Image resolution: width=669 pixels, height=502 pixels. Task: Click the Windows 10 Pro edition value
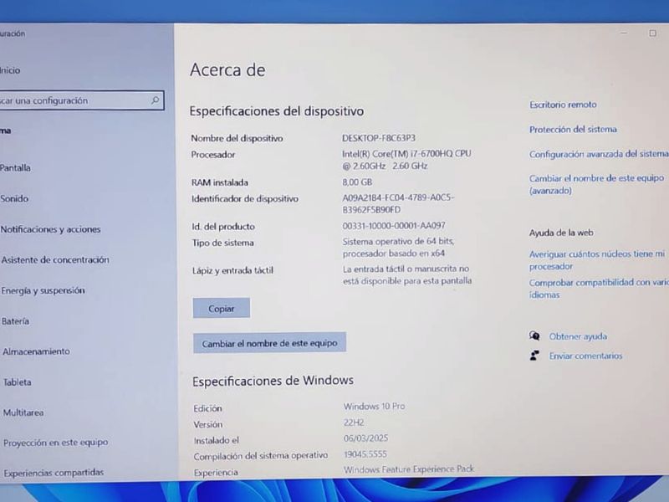(x=374, y=406)
